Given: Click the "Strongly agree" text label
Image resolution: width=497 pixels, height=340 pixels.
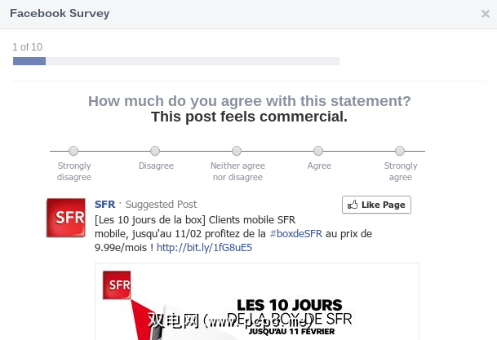Looking at the screenshot, I should (400, 171).
